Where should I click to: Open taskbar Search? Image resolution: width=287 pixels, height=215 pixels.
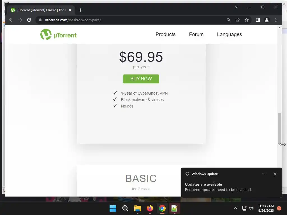coord(125,208)
